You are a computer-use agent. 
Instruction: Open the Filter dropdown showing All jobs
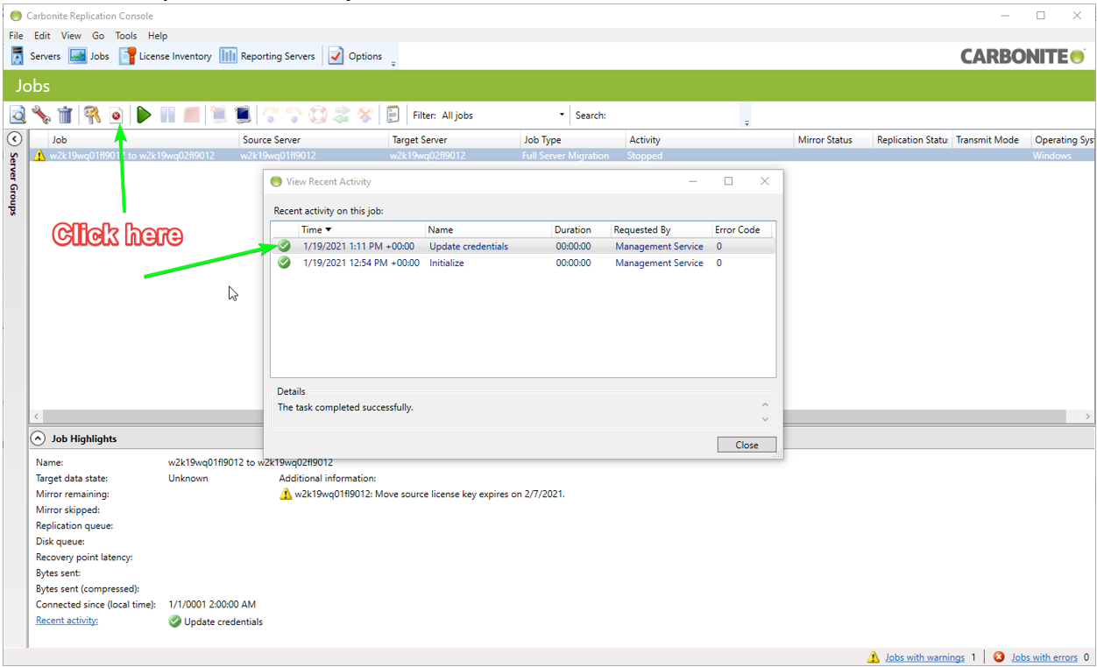[x=503, y=116]
